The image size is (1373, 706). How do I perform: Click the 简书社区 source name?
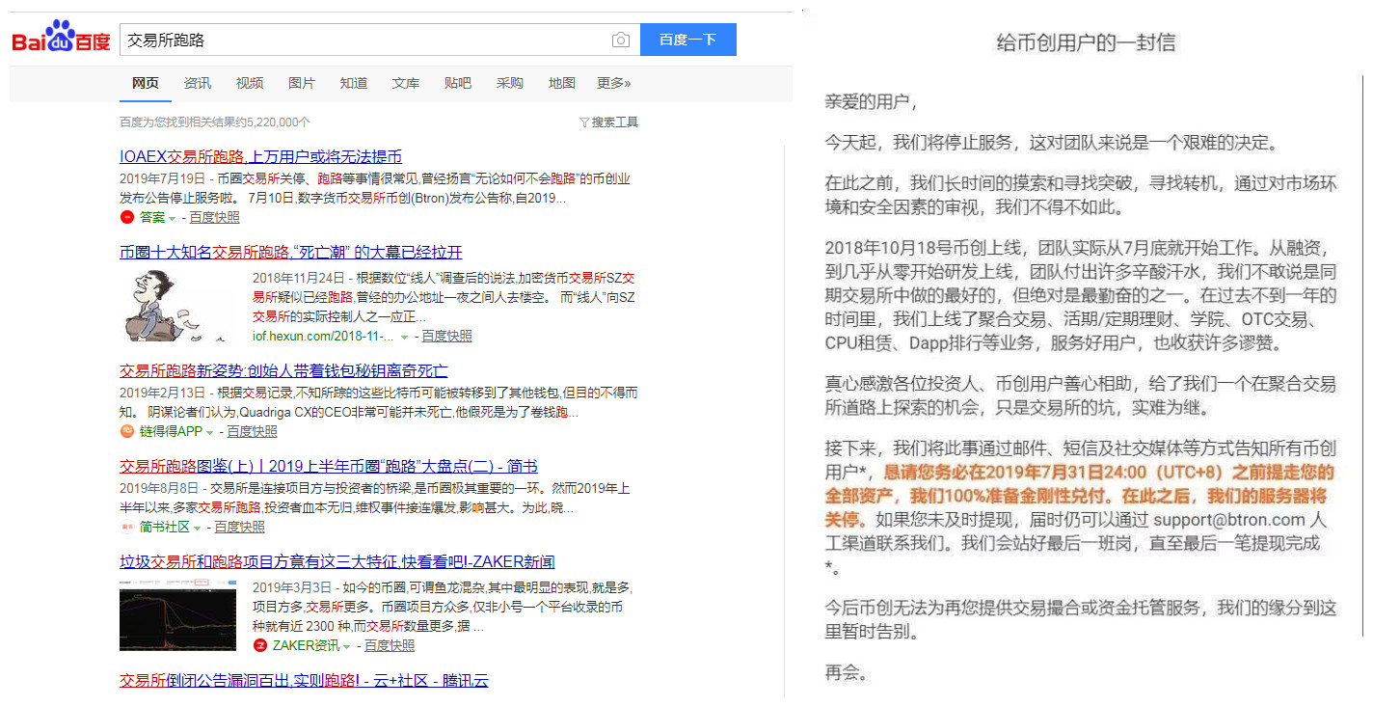pyautogui.click(x=165, y=528)
